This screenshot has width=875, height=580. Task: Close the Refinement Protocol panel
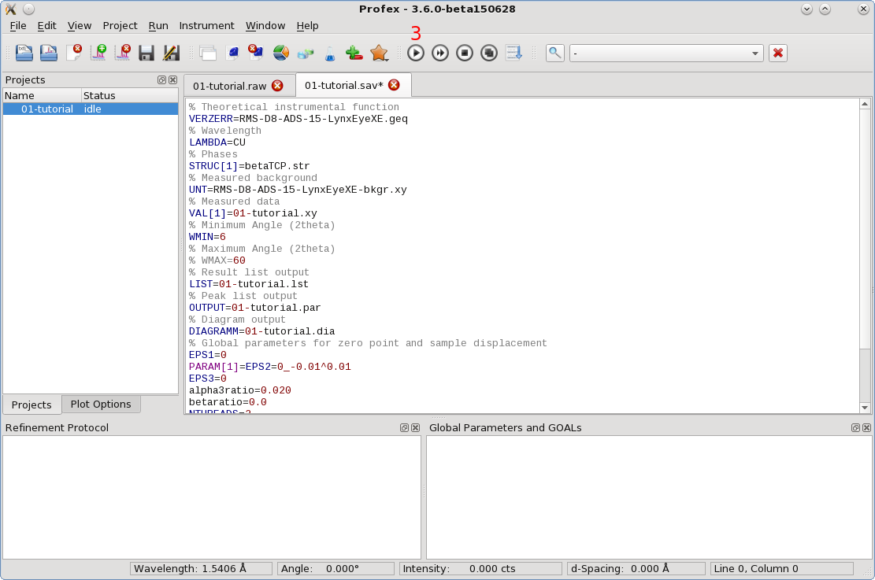415,428
